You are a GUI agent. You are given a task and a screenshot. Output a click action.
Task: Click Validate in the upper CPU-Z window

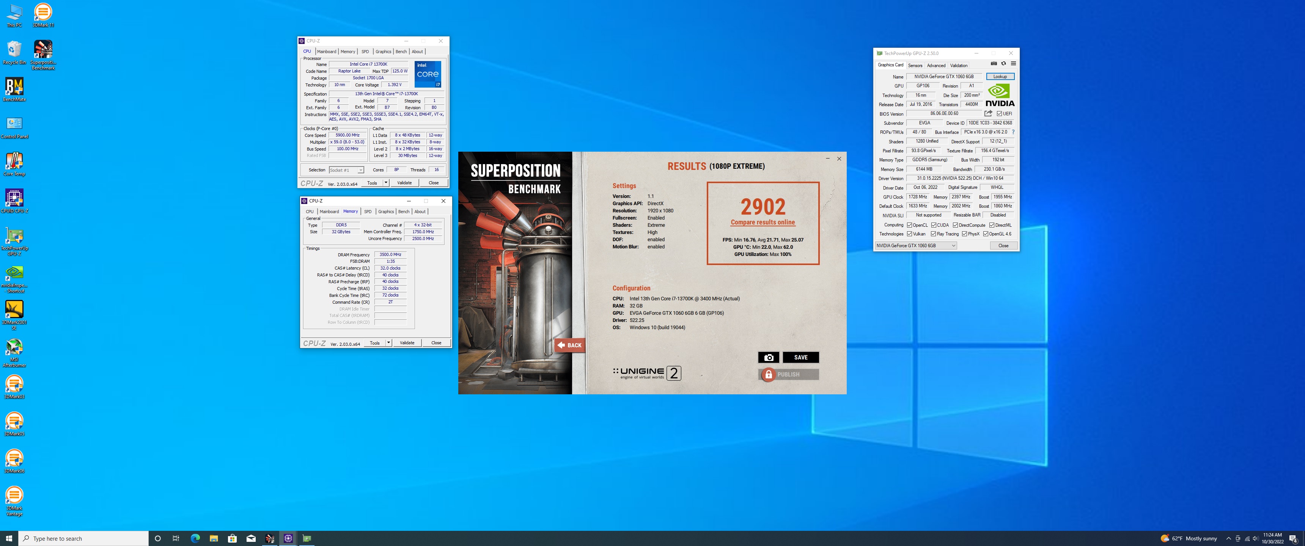[x=404, y=183]
